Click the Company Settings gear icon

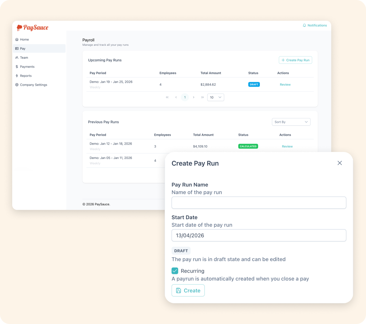[x=17, y=85]
